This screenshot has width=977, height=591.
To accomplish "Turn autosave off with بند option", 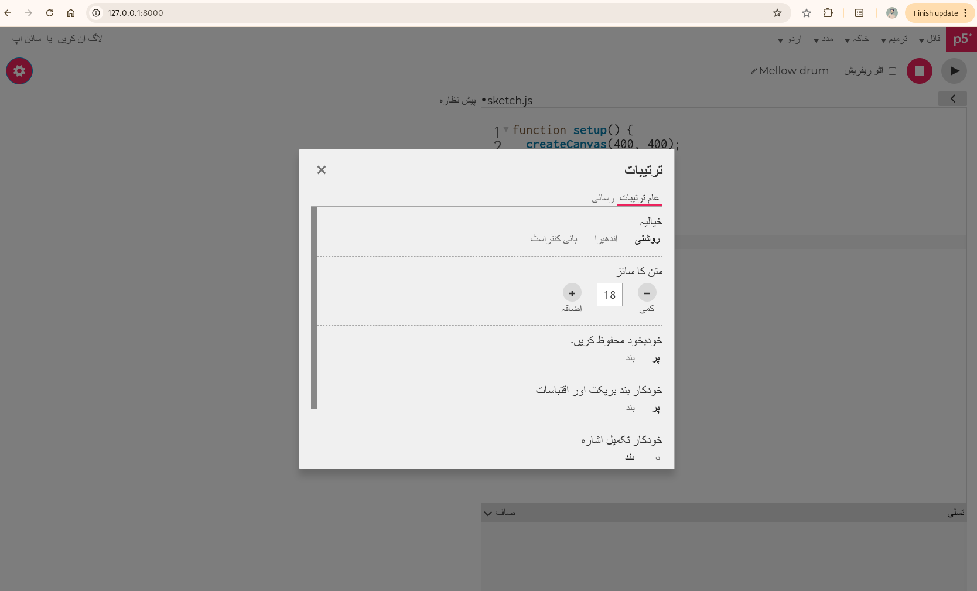I will click(630, 358).
